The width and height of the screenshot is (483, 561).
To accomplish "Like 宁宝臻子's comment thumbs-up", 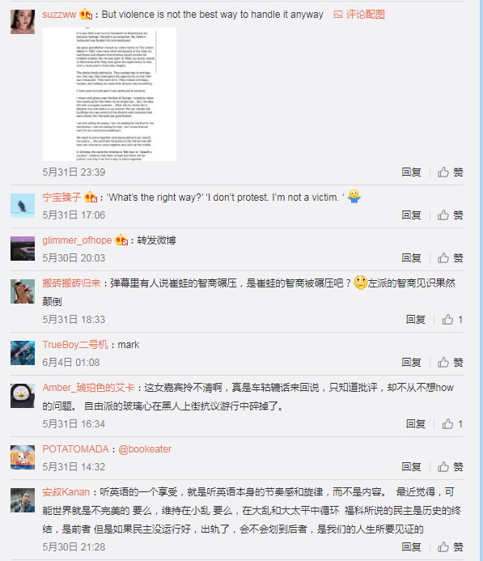I will pyautogui.click(x=450, y=215).
